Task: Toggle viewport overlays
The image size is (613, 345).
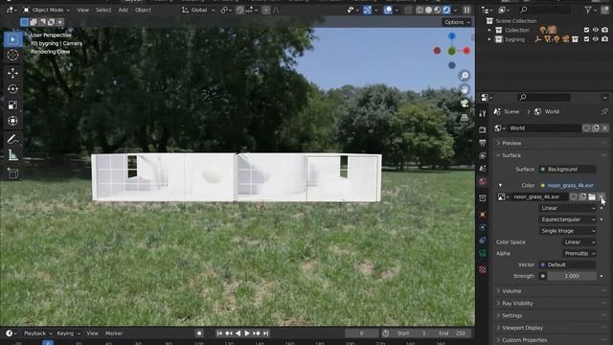Action: (388, 11)
